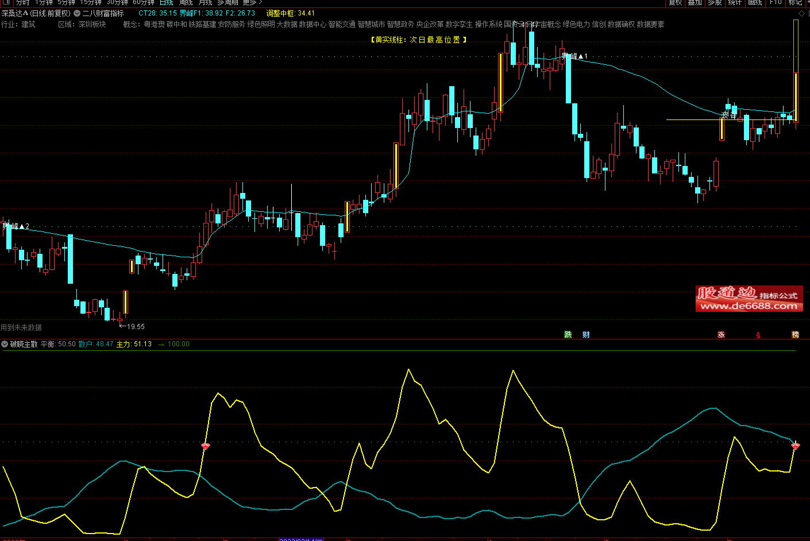Click the 数字孪生 concept tag
The height and width of the screenshot is (541, 810).
tap(459, 24)
